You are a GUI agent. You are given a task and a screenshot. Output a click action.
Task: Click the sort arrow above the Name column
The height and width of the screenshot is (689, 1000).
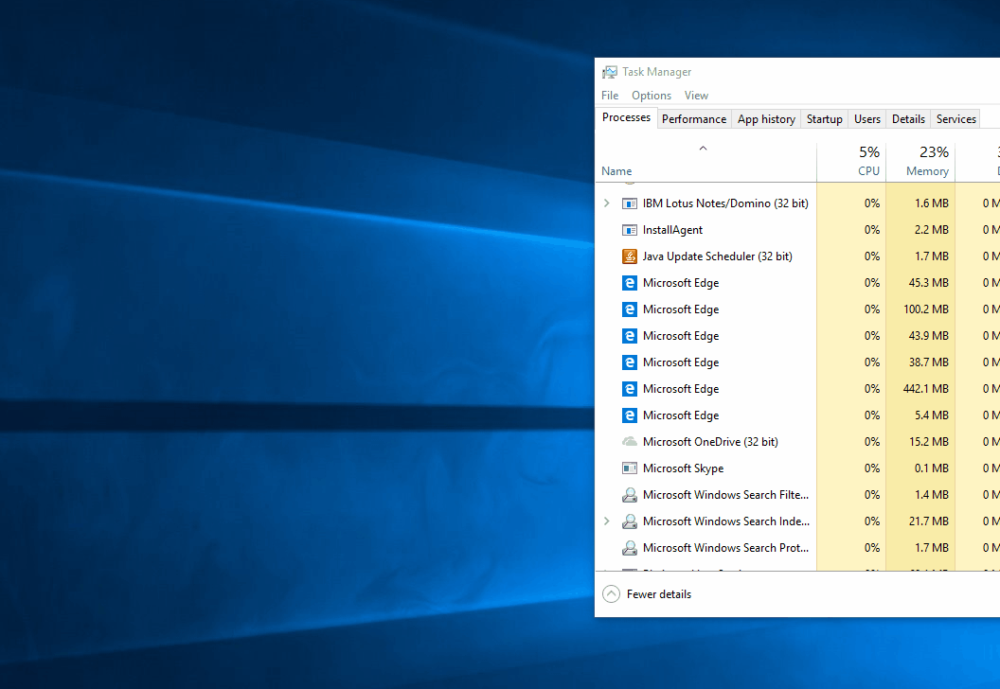pos(703,149)
